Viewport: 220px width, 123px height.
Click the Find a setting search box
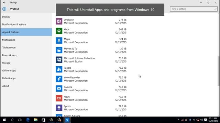click(x=194, y=9)
